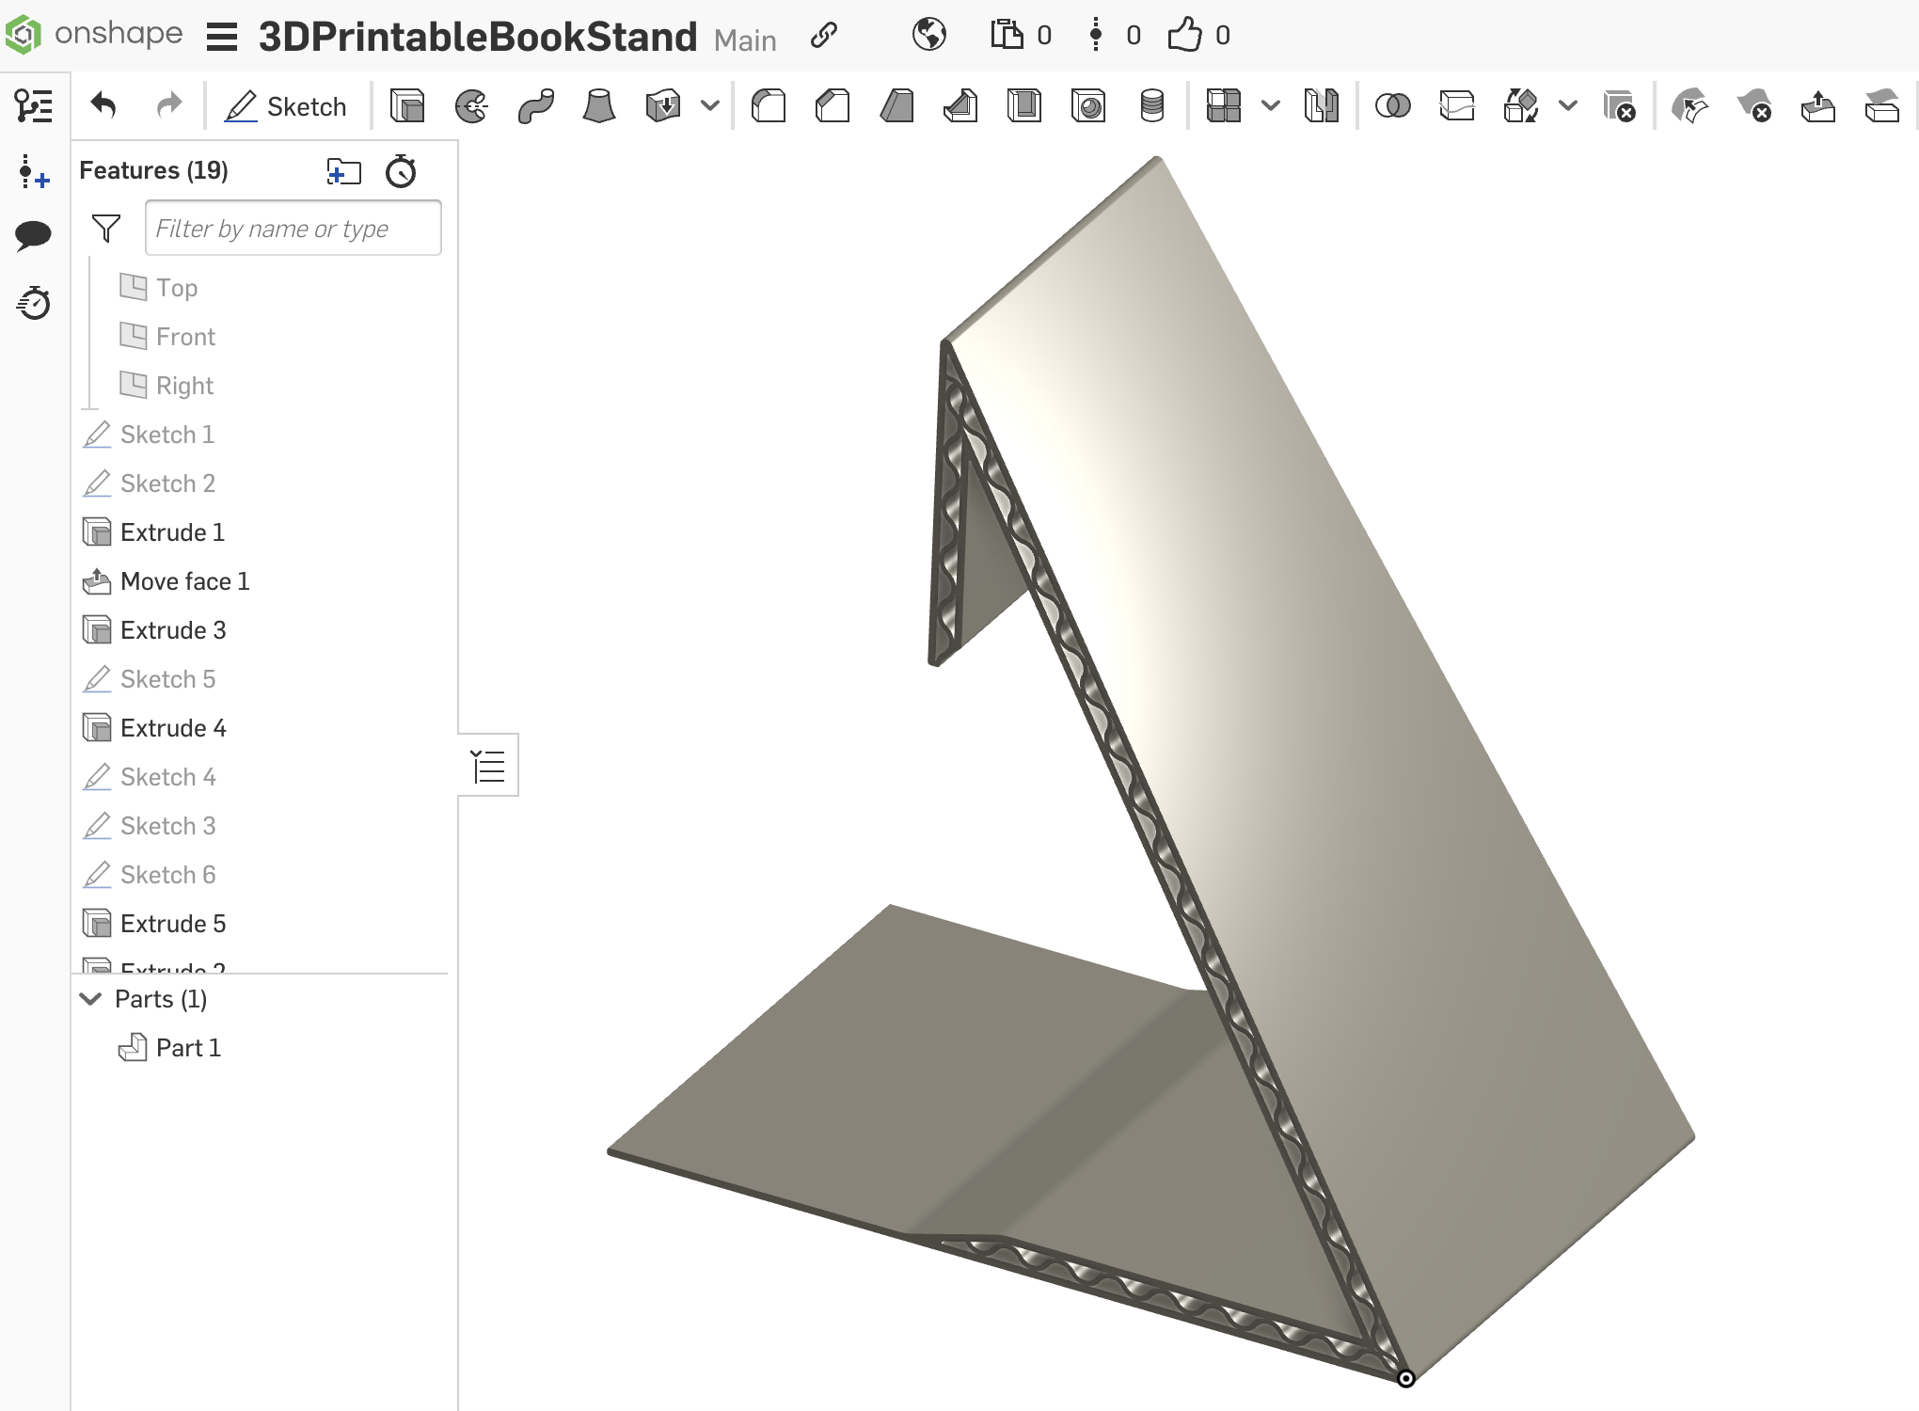1919x1411 pixels.
Task: Select the Revolve tool
Action: [470, 105]
